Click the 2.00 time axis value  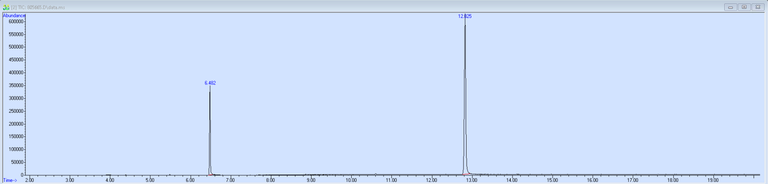(29, 180)
